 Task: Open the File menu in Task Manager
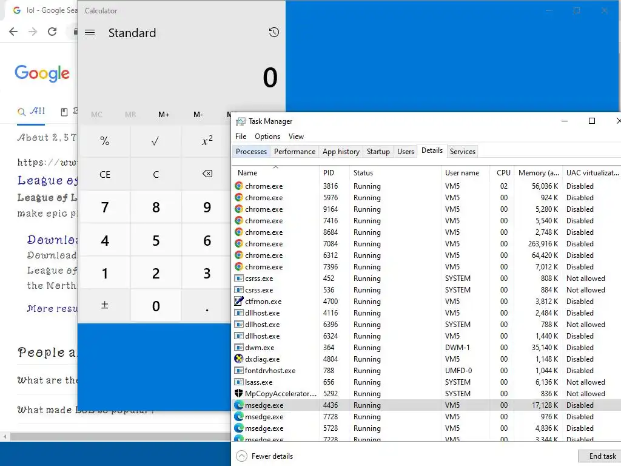[241, 137]
